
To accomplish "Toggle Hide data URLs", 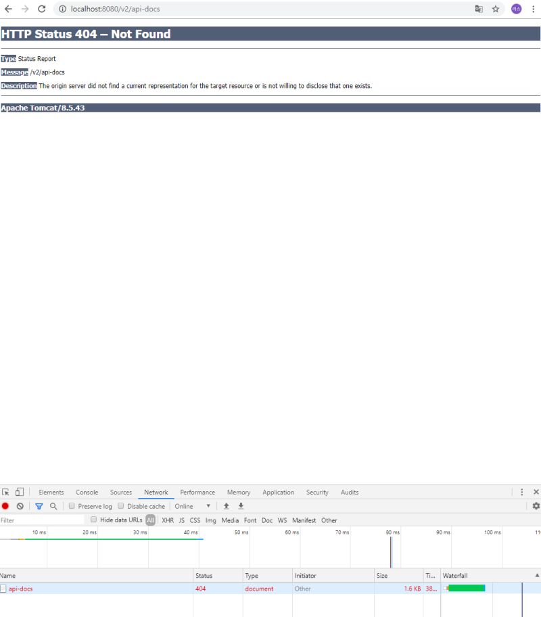I will click(93, 520).
